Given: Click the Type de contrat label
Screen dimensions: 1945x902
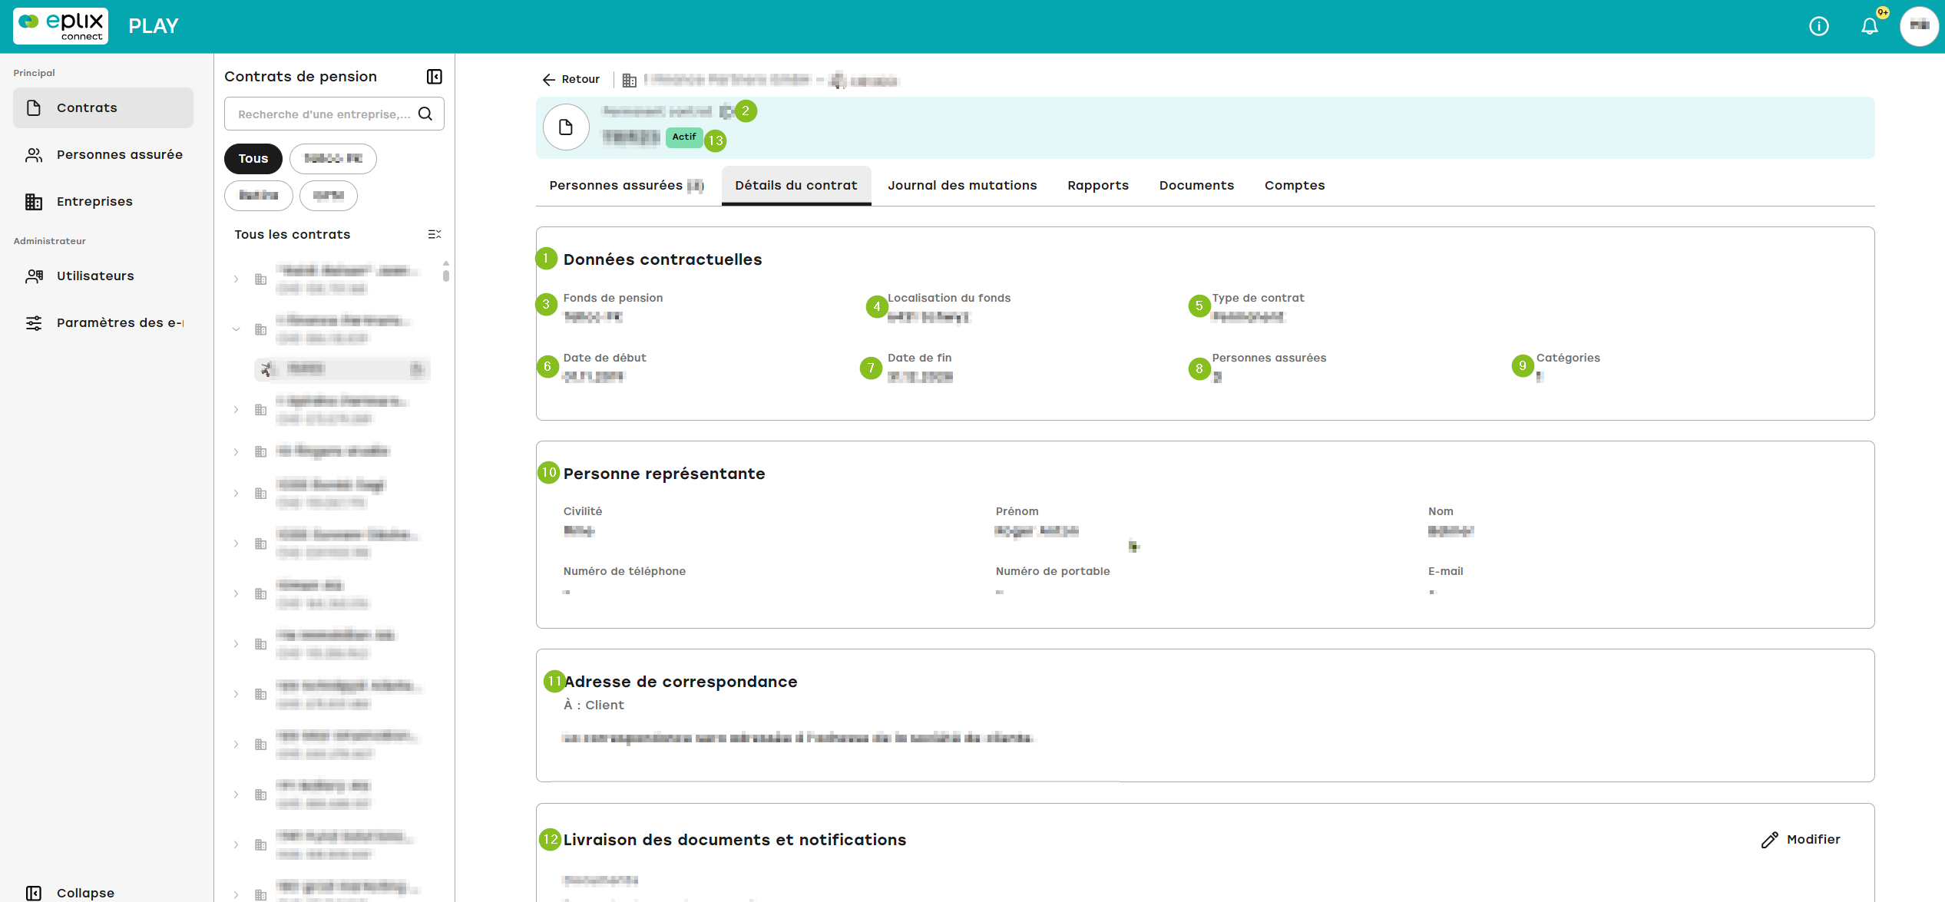Looking at the screenshot, I should pyautogui.click(x=1258, y=298).
